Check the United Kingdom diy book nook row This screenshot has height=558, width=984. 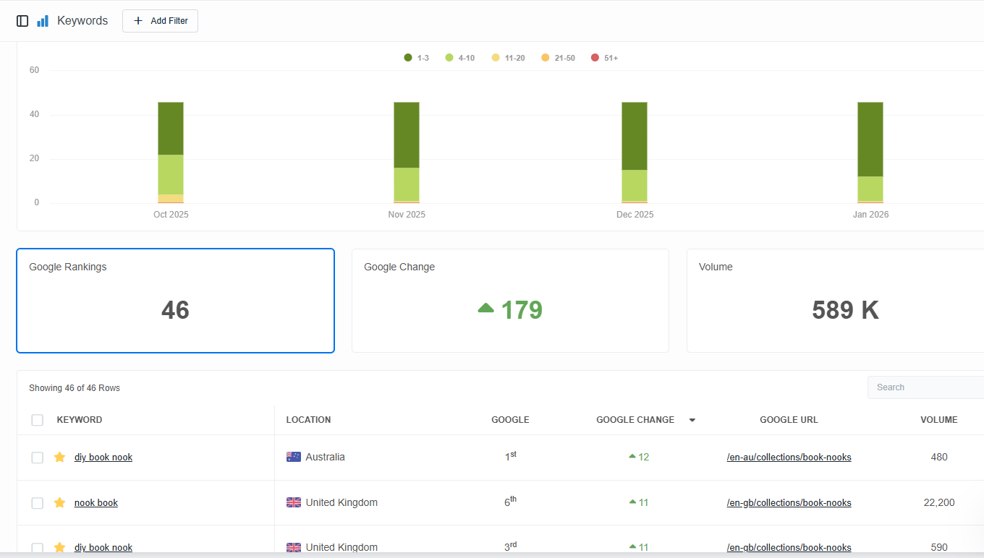[x=38, y=548]
